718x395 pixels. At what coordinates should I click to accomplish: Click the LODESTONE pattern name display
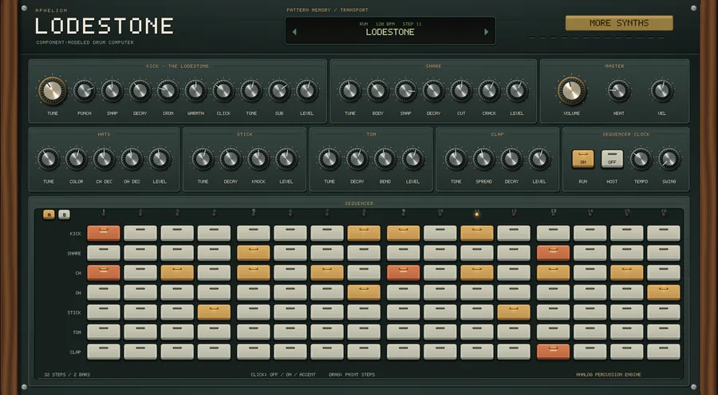tap(390, 32)
